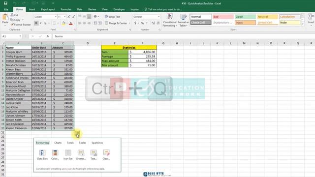Viewport: 315px width, 177px height.
Task: Click the Quick Analysis button below the selection
Action: (77, 133)
